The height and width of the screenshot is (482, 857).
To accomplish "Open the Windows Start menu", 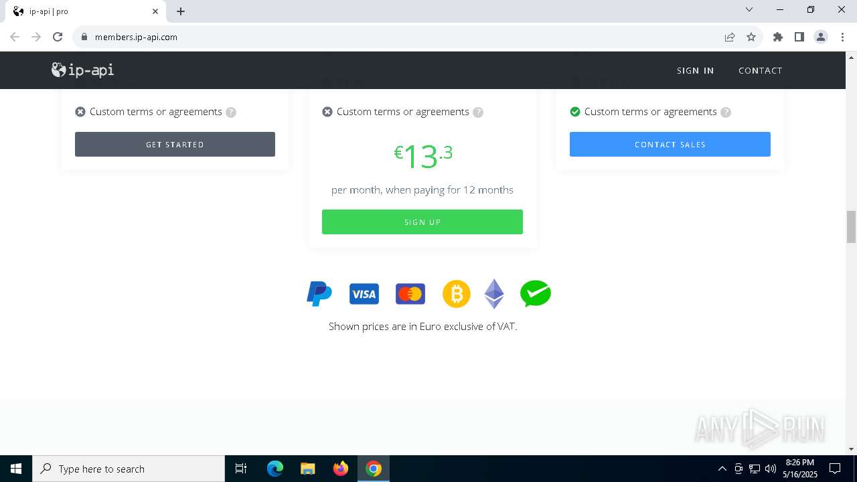I will click(x=16, y=469).
